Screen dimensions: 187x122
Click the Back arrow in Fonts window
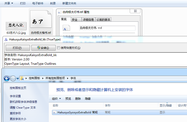[6, 79]
